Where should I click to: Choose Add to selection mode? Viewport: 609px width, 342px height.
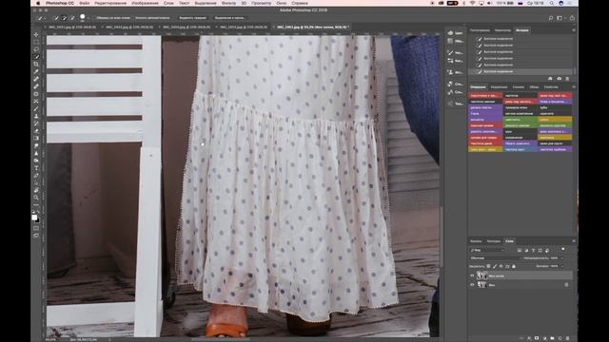click(x=64, y=18)
